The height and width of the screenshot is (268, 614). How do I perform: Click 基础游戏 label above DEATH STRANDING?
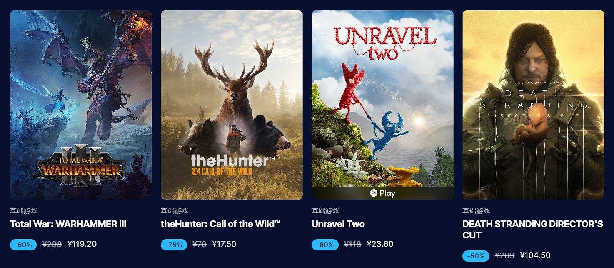tap(476, 211)
